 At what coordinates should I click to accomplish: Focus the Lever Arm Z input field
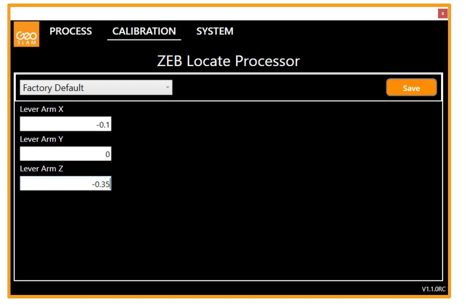tap(65, 183)
